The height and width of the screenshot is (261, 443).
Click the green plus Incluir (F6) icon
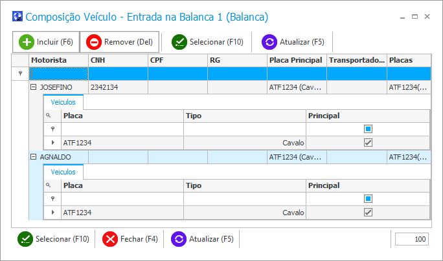(x=27, y=42)
